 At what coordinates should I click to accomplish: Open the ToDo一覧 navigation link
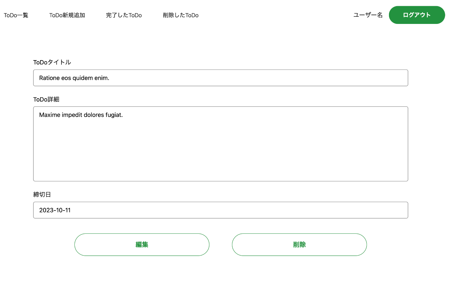click(16, 15)
